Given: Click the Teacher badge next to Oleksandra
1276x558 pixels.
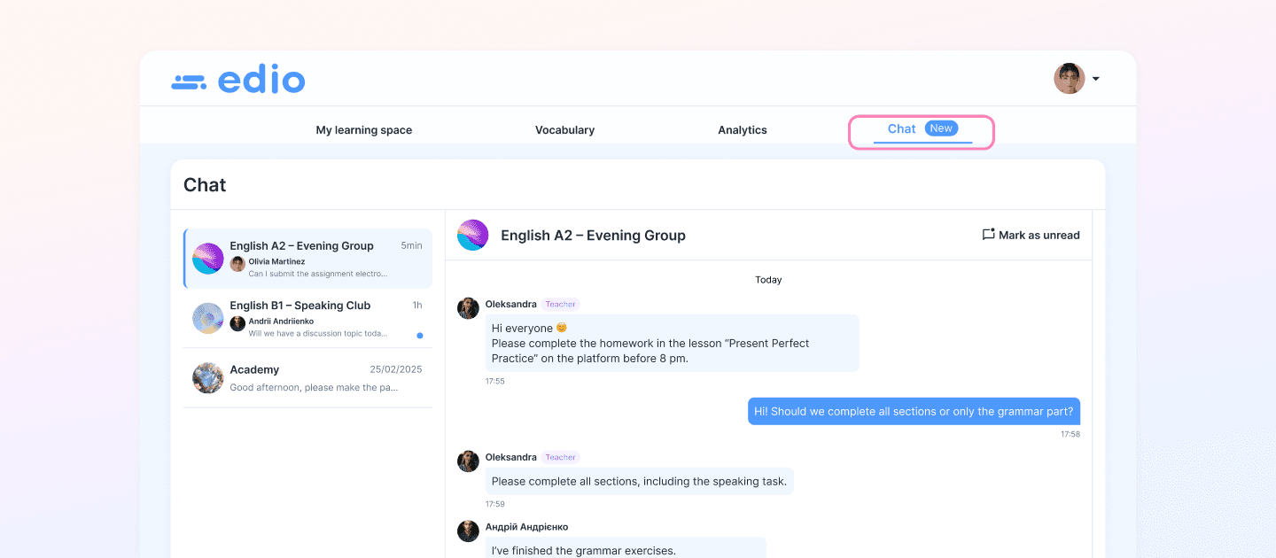Looking at the screenshot, I should [x=560, y=304].
